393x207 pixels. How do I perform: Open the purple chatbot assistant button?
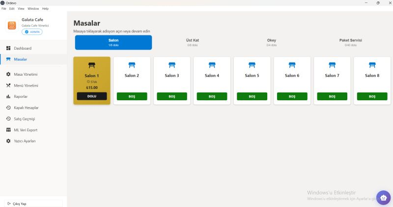pyautogui.click(x=383, y=198)
